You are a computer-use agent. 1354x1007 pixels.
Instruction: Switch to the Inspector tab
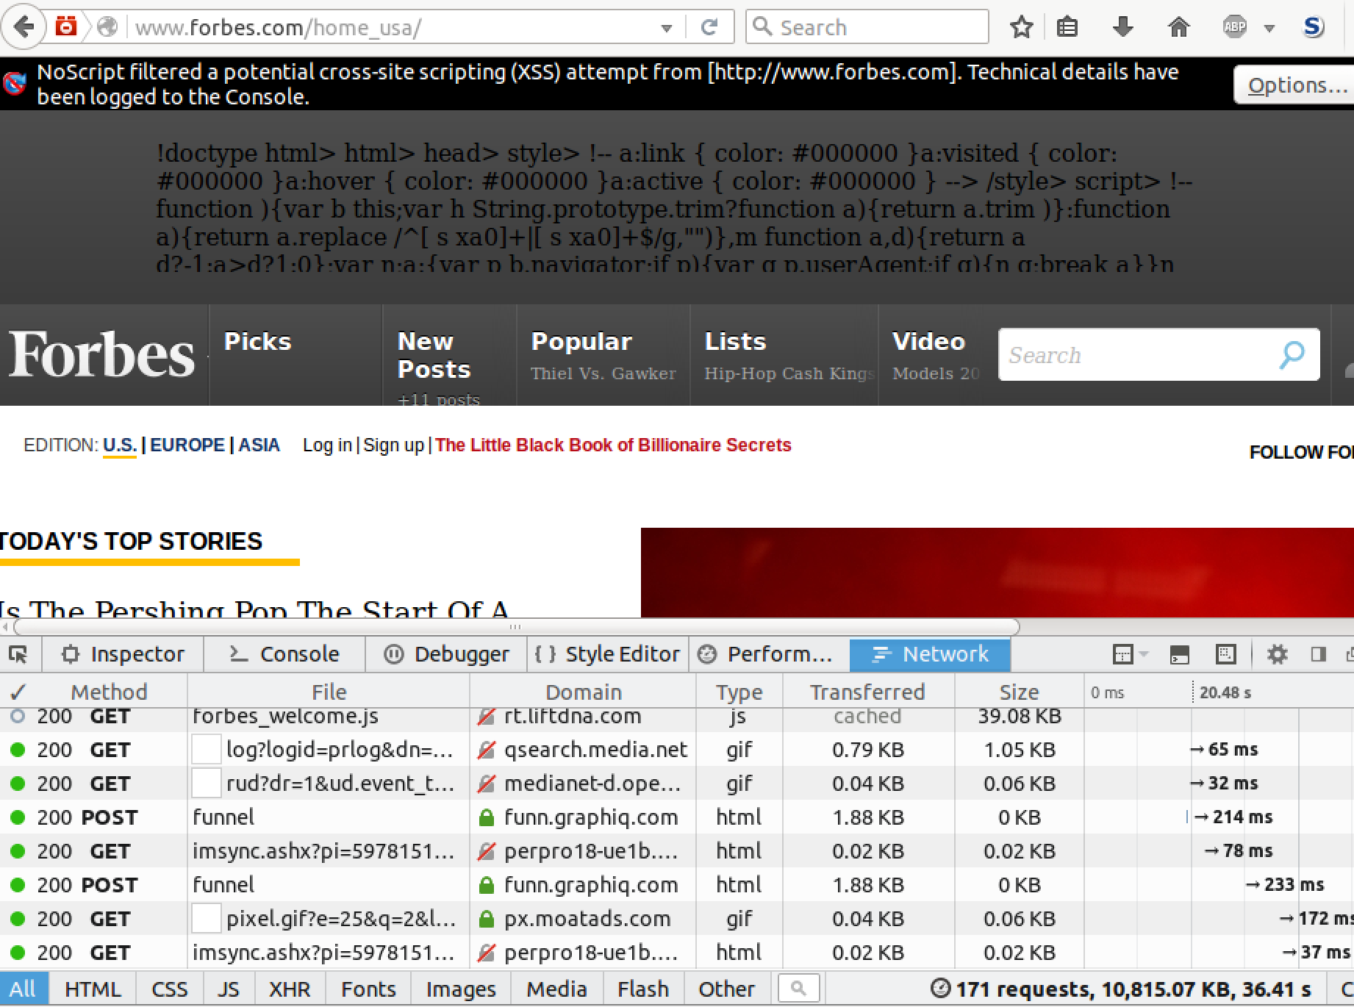point(123,654)
